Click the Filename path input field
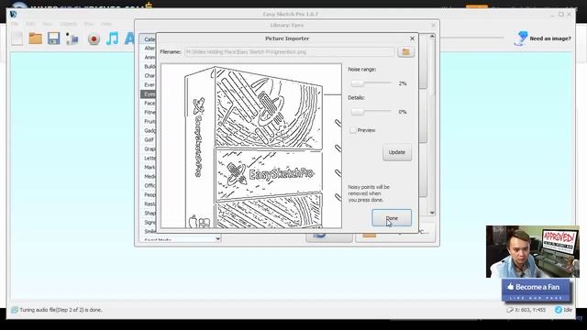The width and height of the screenshot is (587, 330). coord(289,52)
